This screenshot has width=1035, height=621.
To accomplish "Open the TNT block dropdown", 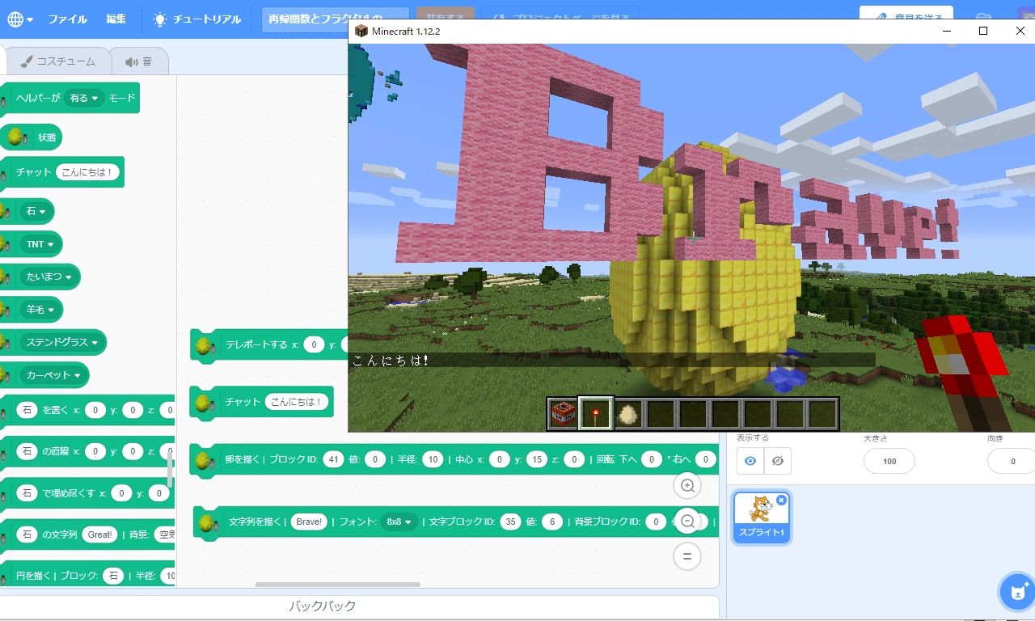I will (40, 244).
